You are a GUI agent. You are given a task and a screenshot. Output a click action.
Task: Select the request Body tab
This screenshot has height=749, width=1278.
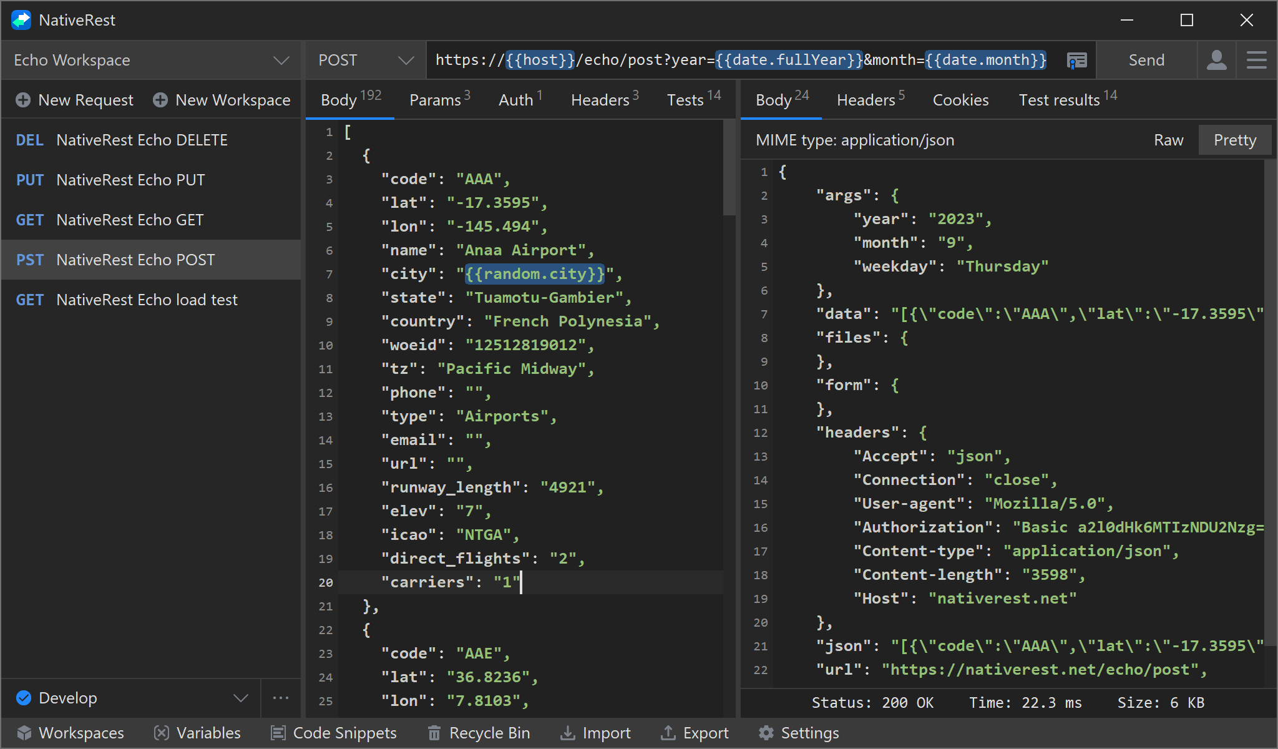(x=351, y=99)
